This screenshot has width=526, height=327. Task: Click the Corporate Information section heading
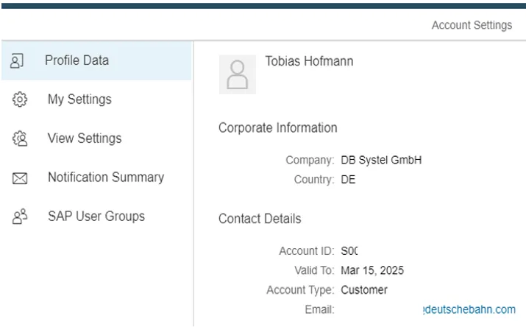click(277, 128)
